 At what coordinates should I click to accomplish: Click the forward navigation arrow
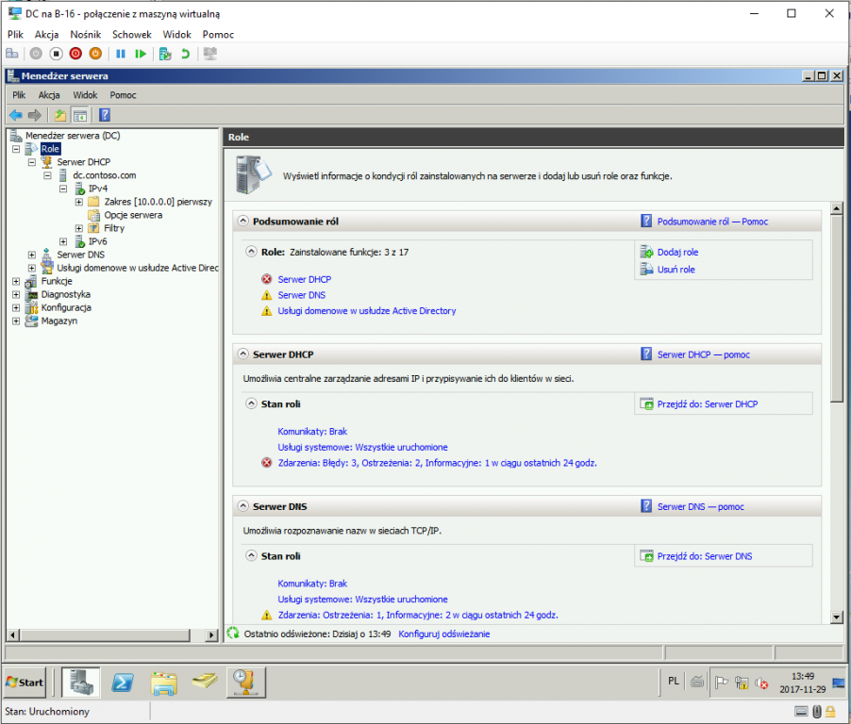(35, 115)
